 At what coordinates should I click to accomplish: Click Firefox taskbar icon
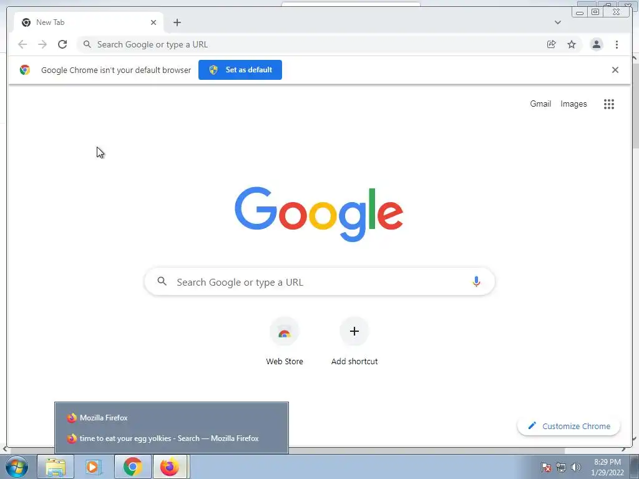point(170,467)
